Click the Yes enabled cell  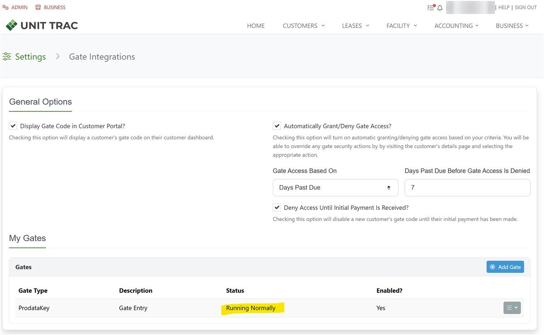(381, 308)
